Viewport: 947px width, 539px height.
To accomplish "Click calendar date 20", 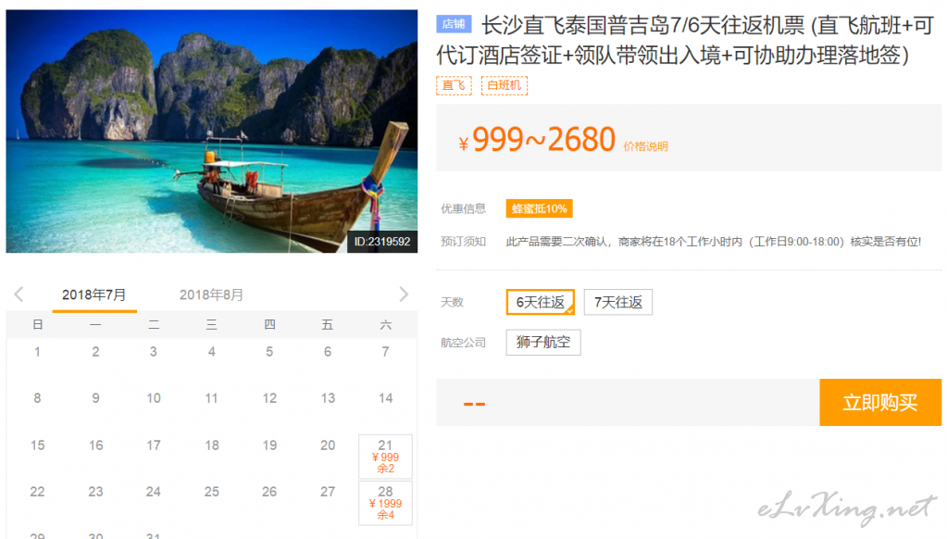I will click(x=328, y=445).
